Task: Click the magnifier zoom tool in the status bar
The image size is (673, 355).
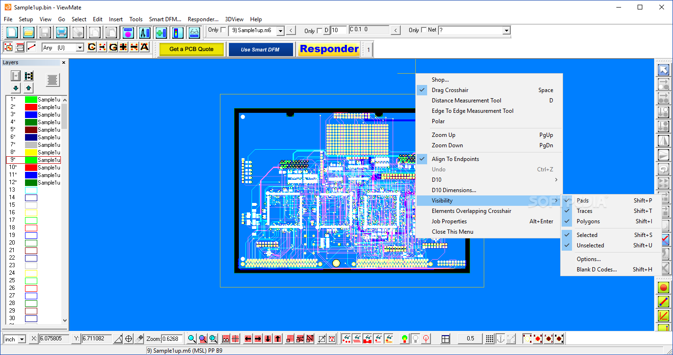Action: [191, 338]
